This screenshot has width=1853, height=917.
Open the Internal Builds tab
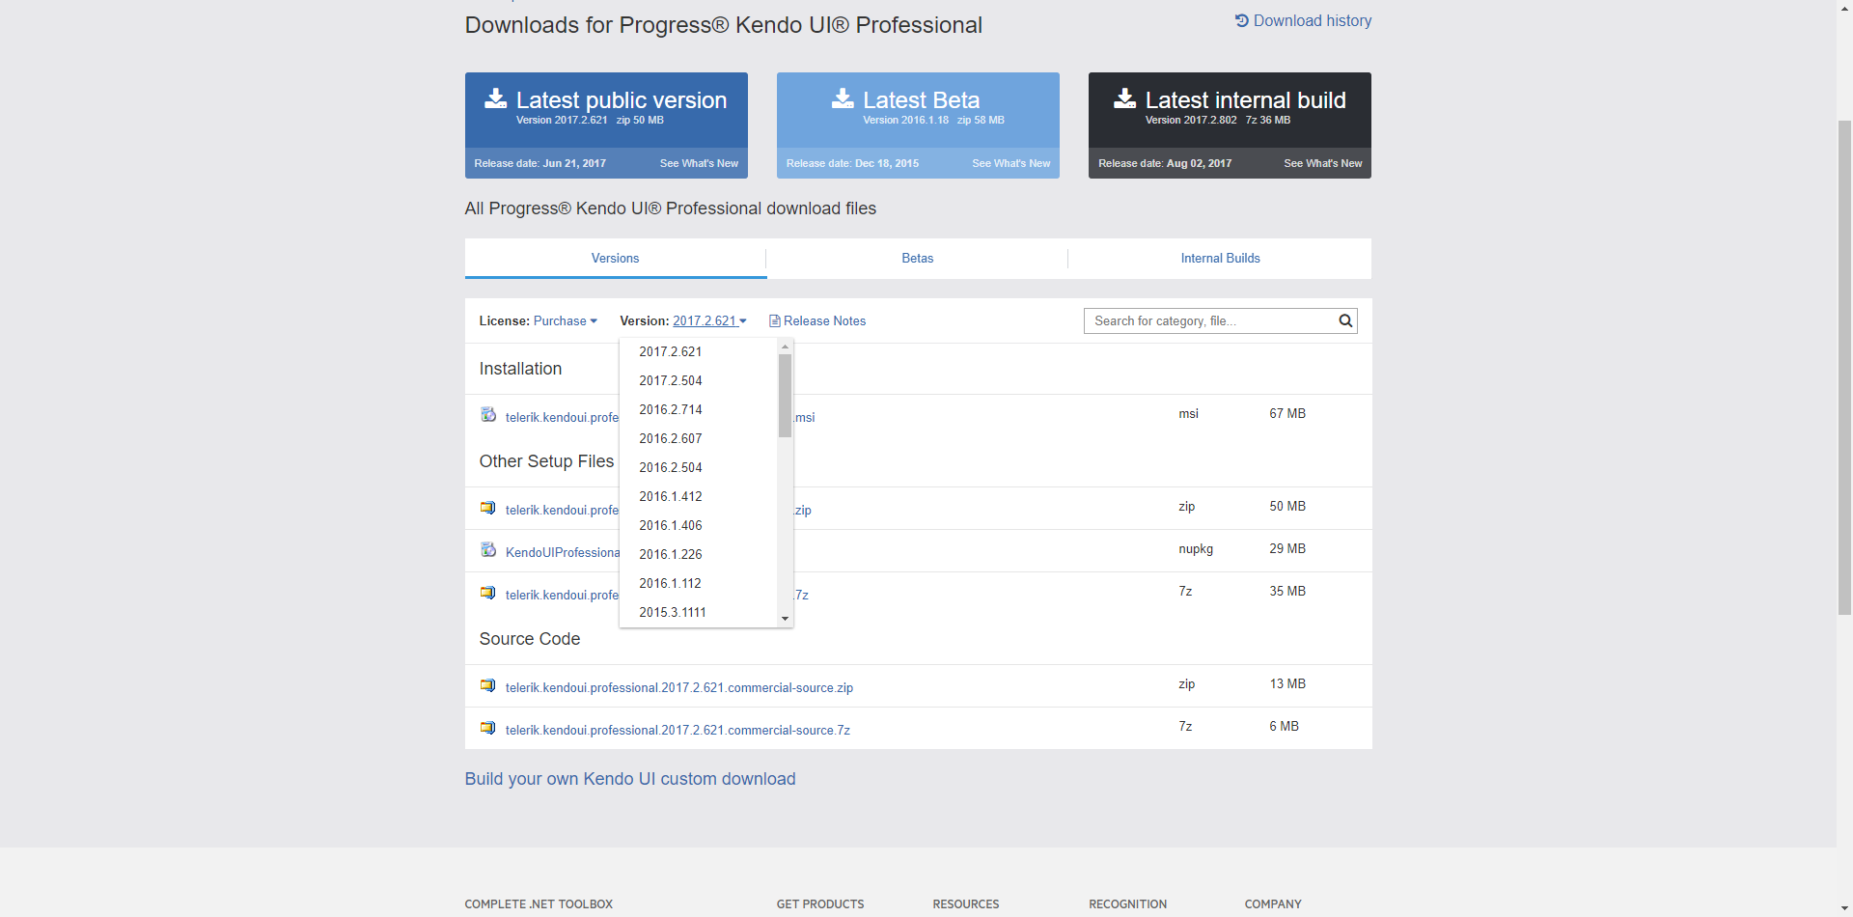[x=1220, y=258]
